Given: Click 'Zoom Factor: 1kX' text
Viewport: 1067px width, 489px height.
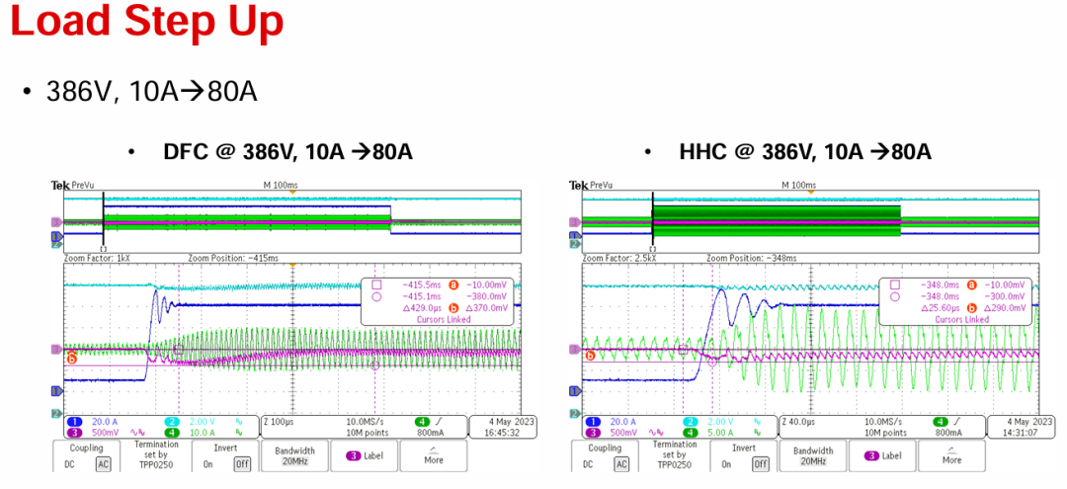Looking at the screenshot, I should tap(95, 259).
